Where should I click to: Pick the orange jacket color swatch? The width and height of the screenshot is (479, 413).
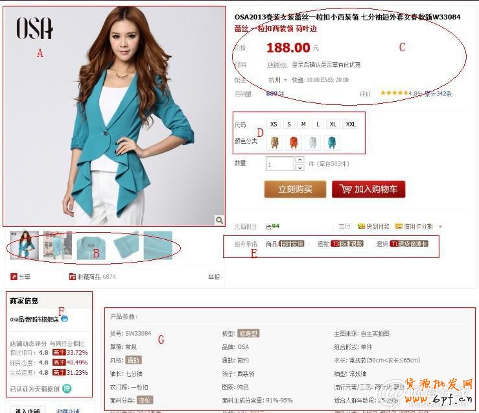[x=294, y=143]
